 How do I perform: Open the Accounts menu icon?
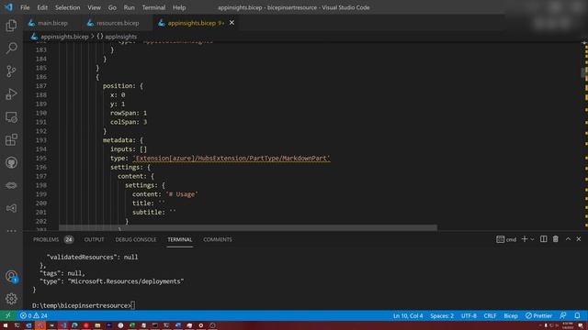click(x=11, y=277)
